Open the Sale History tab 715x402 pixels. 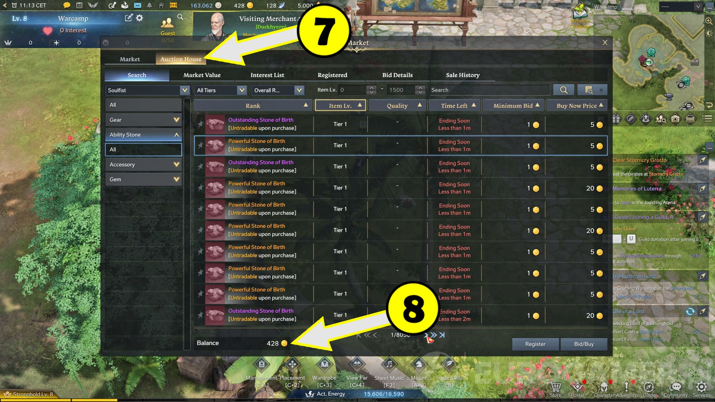(x=463, y=75)
